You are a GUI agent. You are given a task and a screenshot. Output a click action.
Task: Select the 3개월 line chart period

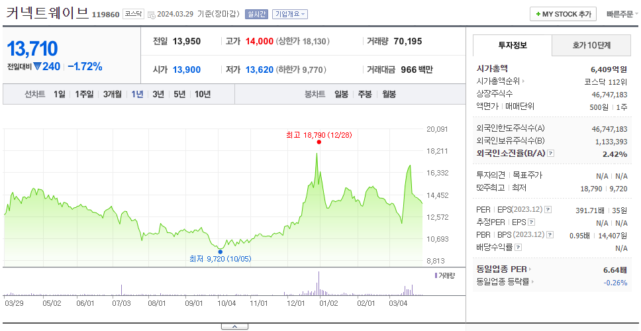(112, 95)
